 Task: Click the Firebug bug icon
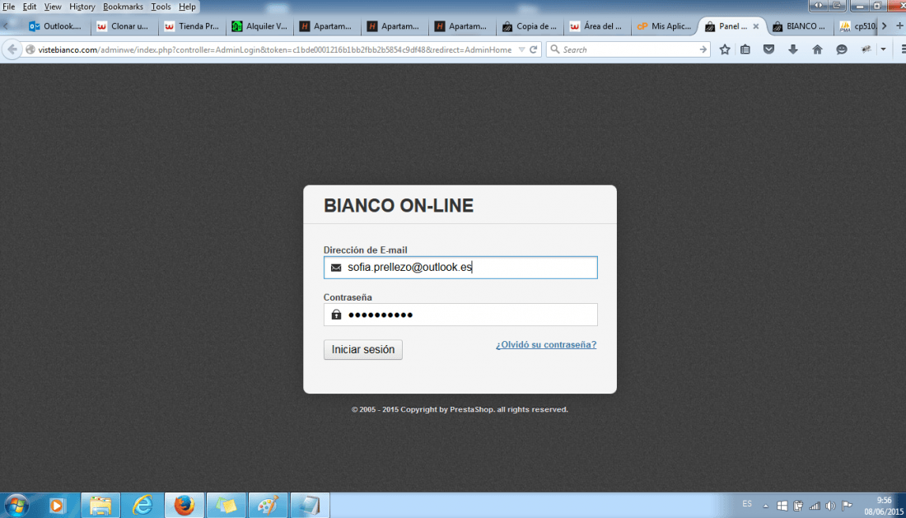(866, 49)
